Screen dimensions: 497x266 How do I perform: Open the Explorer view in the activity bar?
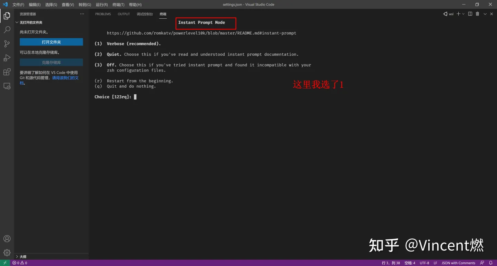[7, 16]
